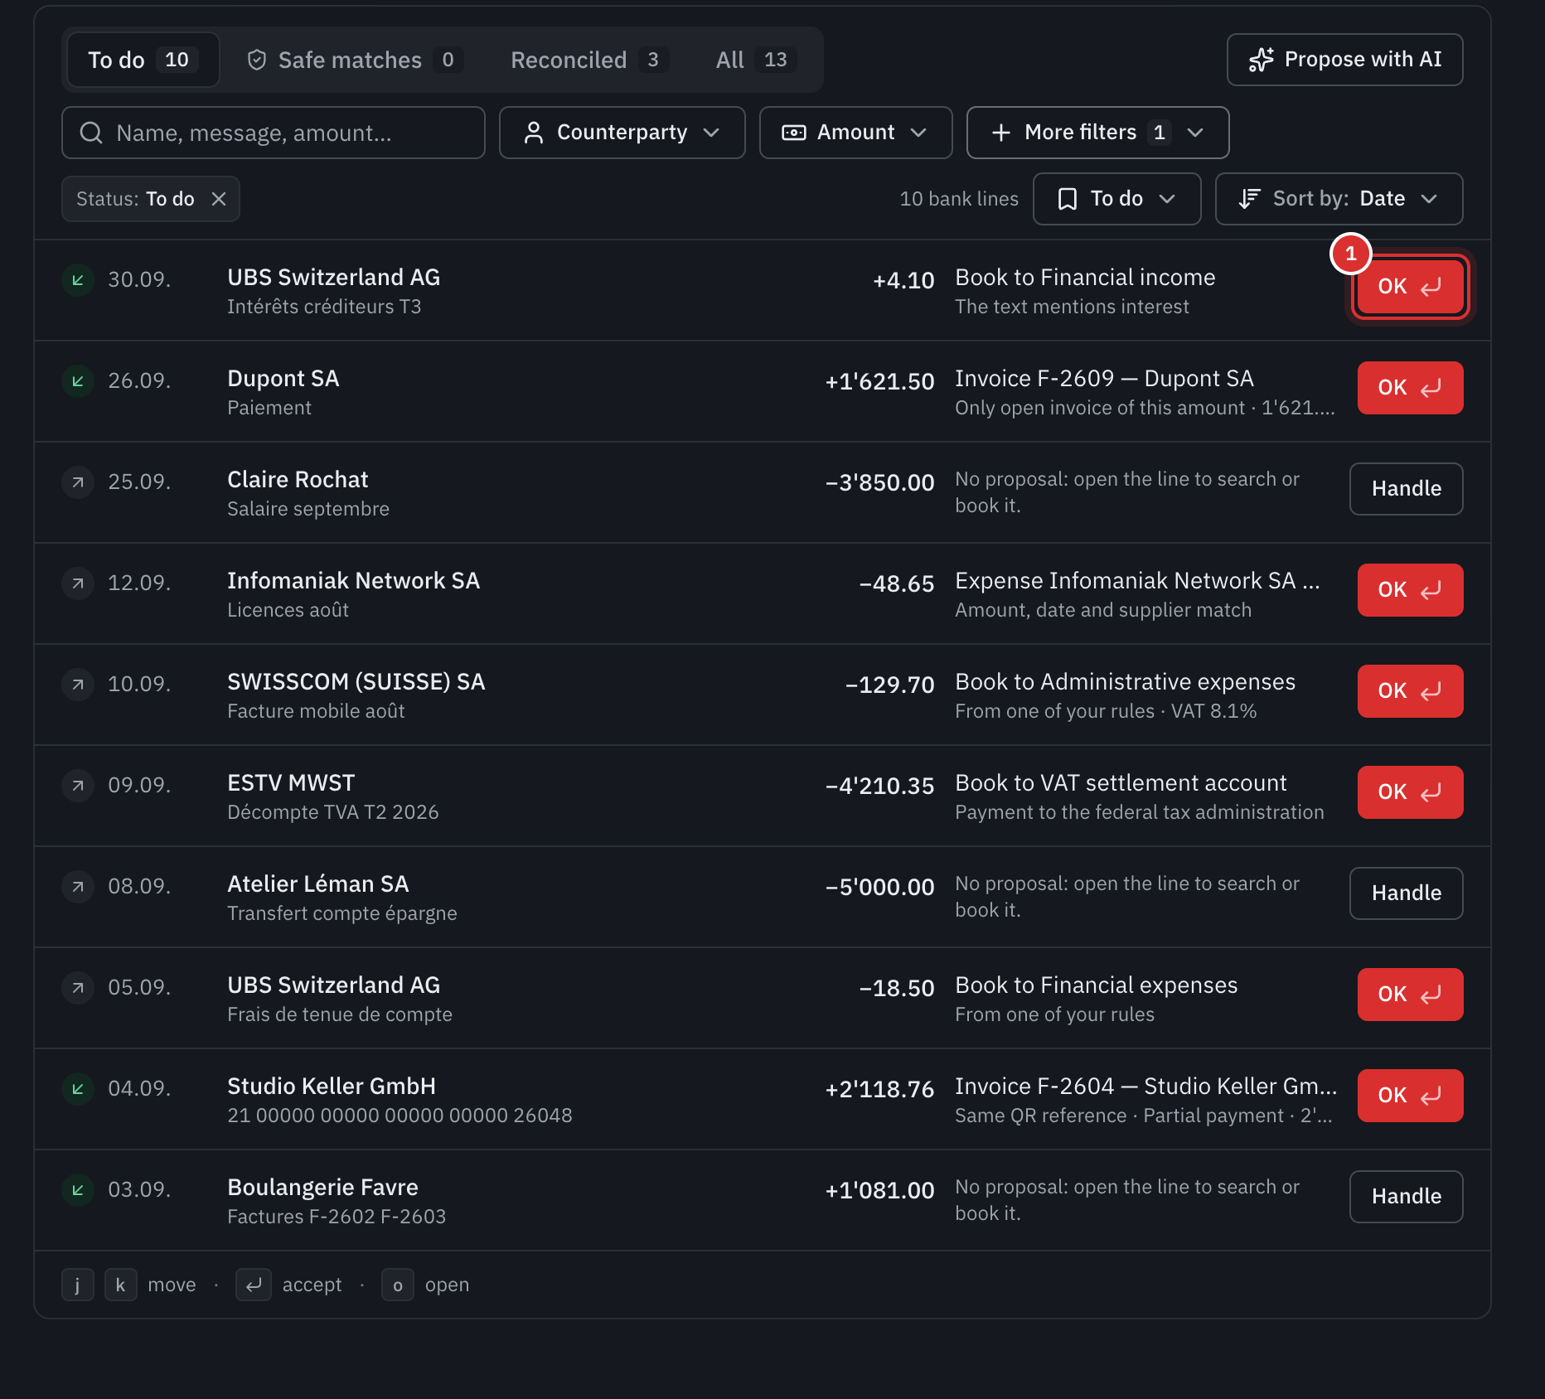Click the 'o' open shortcut key hint
The image size is (1545, 1399).
398,1285
